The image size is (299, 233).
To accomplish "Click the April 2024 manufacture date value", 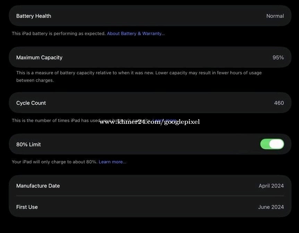I will coord(271,186).
